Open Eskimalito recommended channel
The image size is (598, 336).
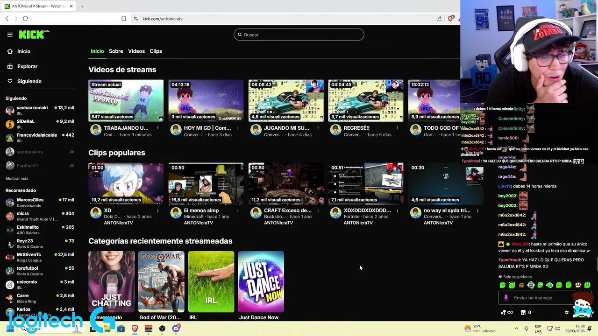pos(40,230)
